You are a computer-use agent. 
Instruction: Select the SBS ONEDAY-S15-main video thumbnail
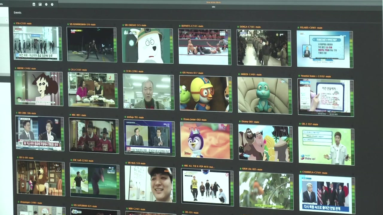pos(146,46)
